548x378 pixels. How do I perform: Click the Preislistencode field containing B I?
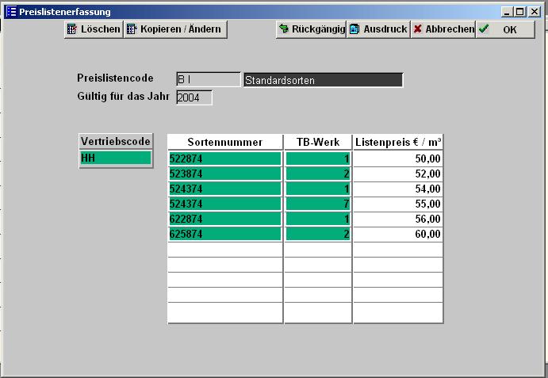(208, 80)
